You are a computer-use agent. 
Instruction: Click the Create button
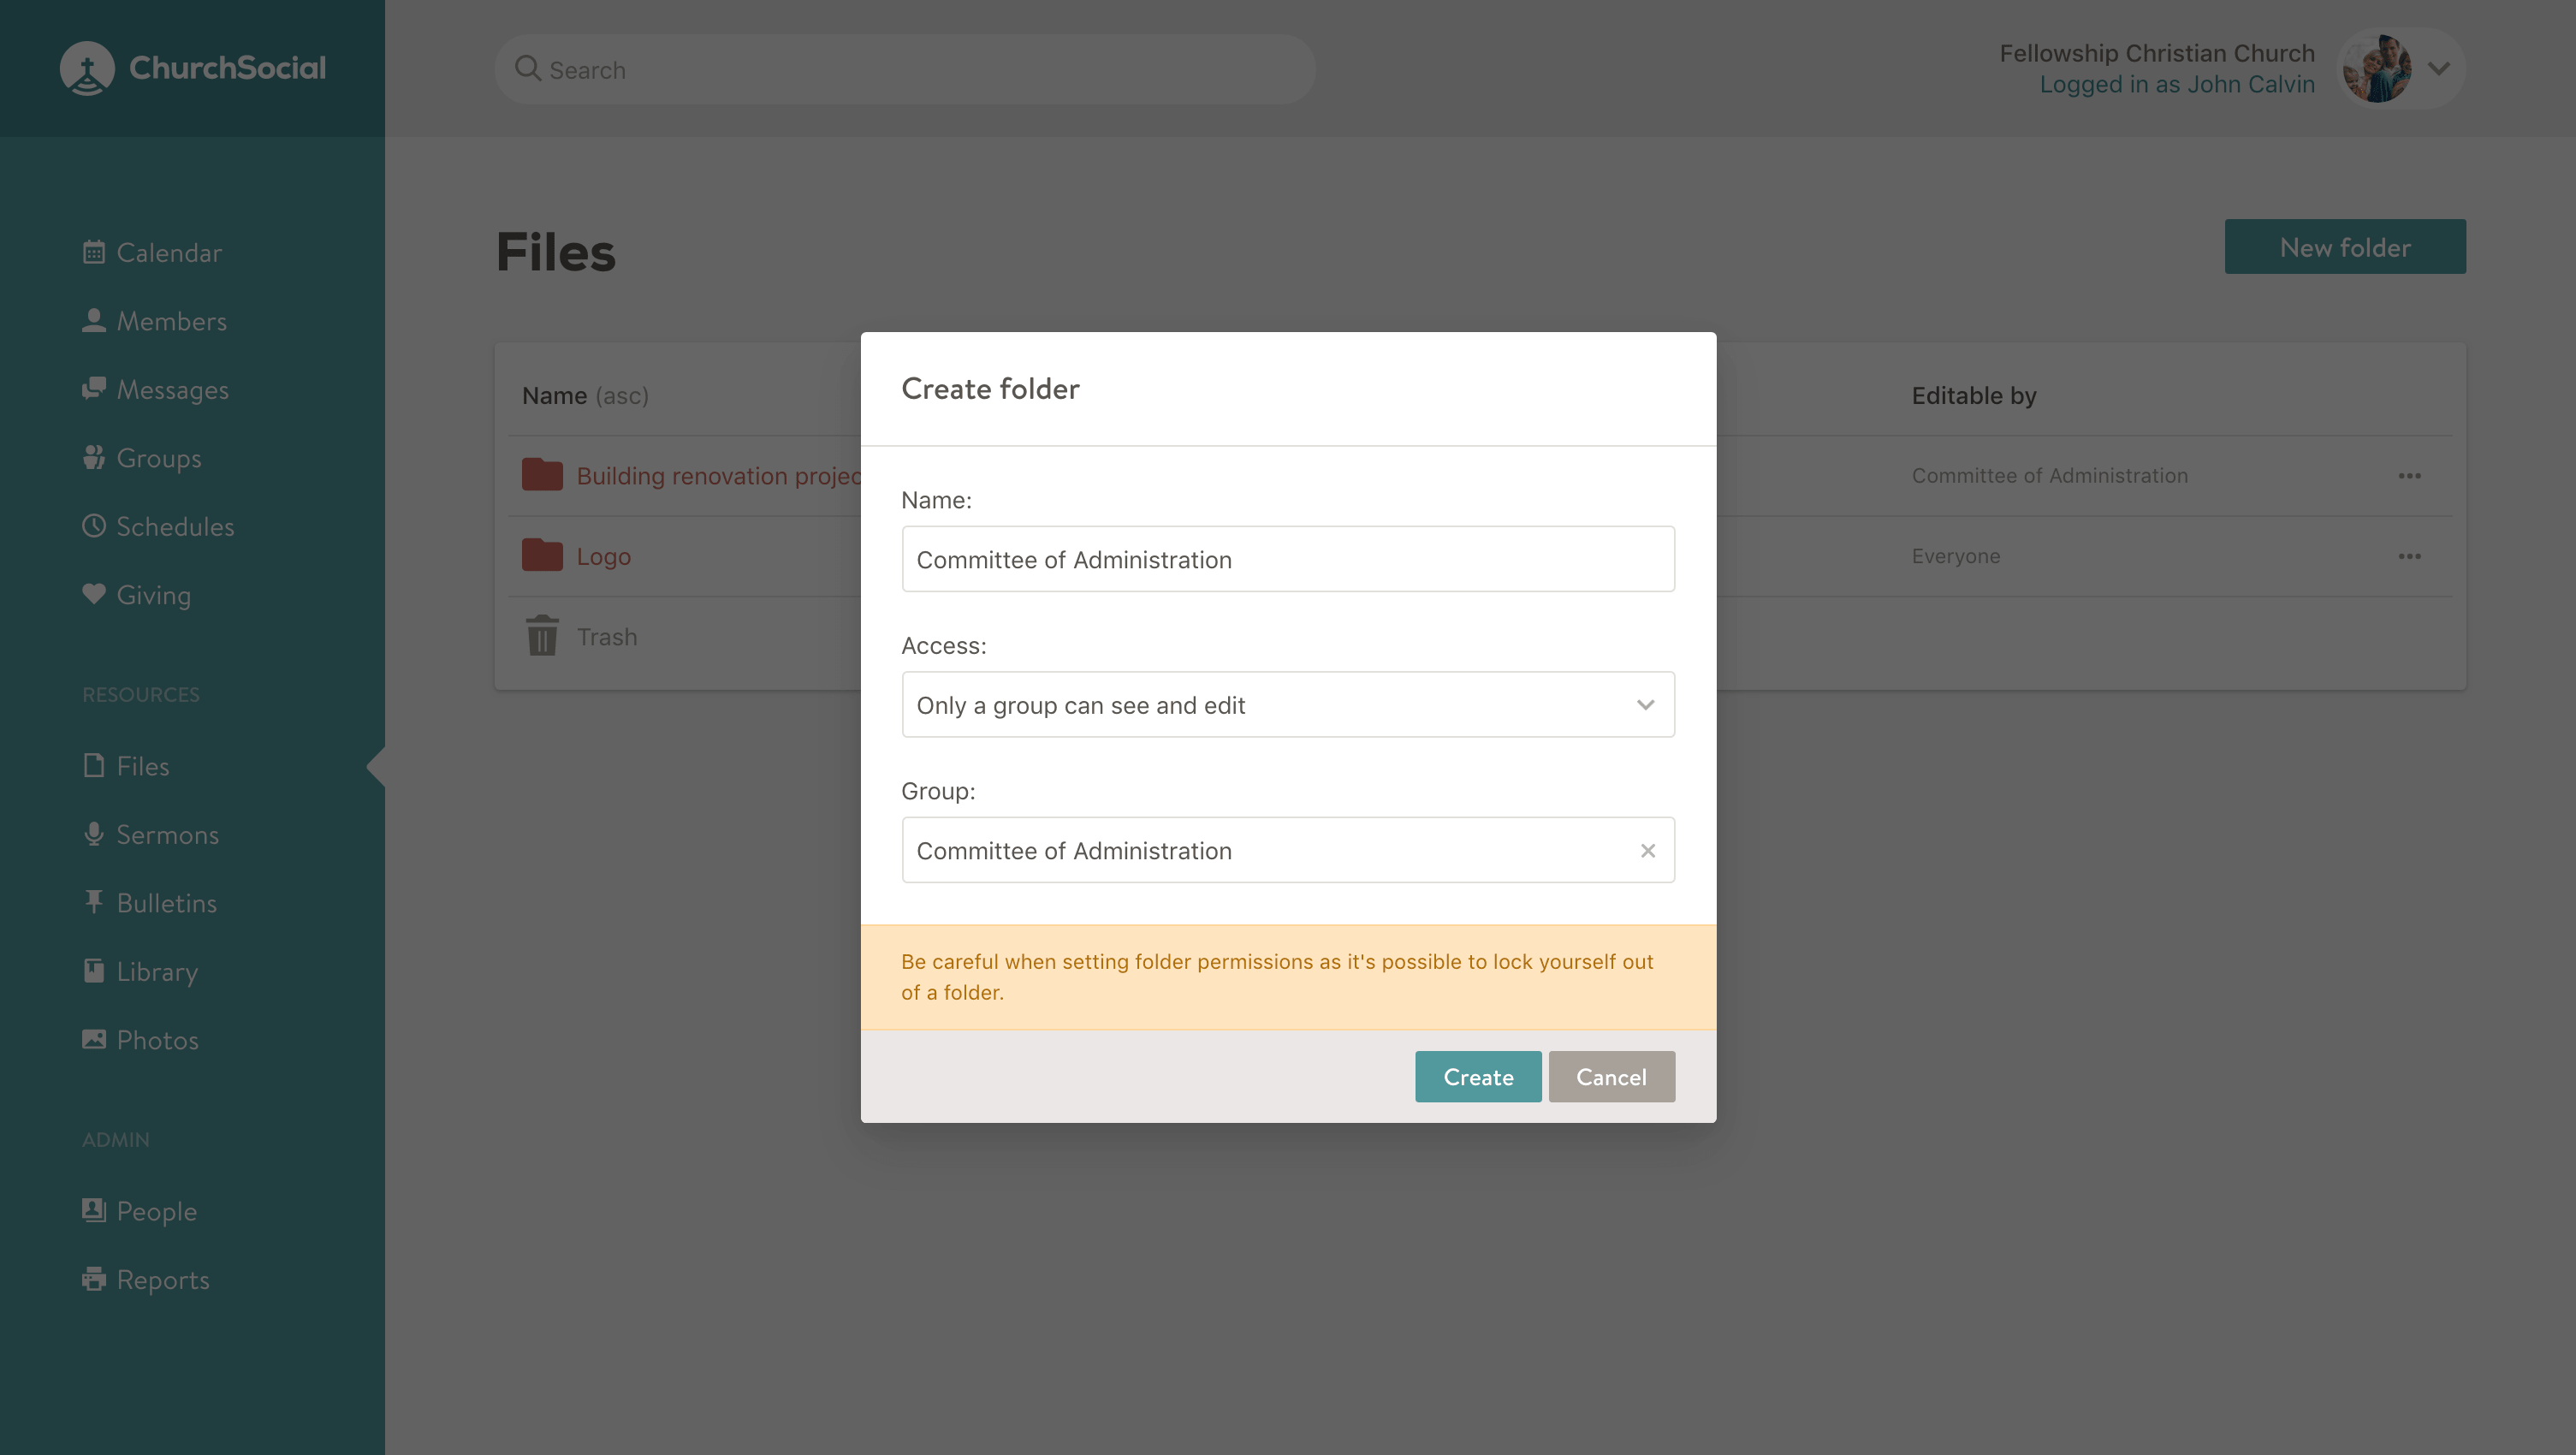click(x=1478, y=1076)
